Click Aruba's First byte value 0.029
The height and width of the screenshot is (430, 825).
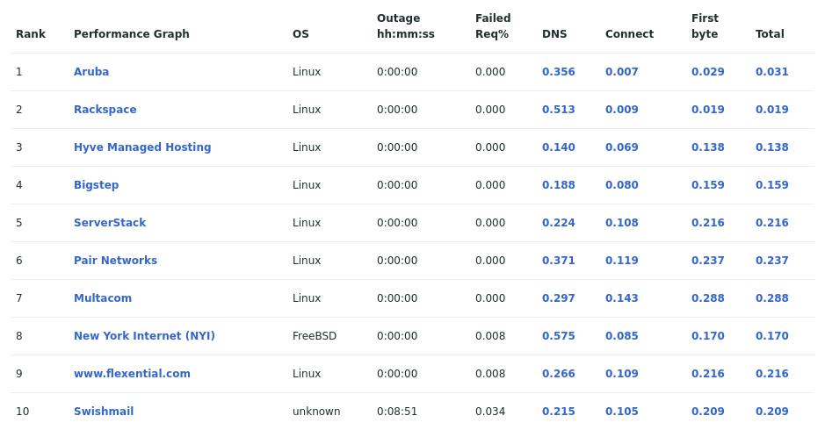[707, 71]
